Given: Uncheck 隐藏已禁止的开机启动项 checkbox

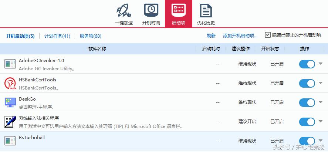Looking at the screenshot, I should 268,35.
